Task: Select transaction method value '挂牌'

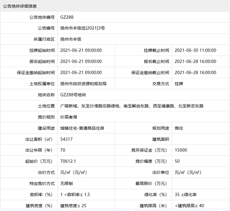Action: click(x=179, y=84)
